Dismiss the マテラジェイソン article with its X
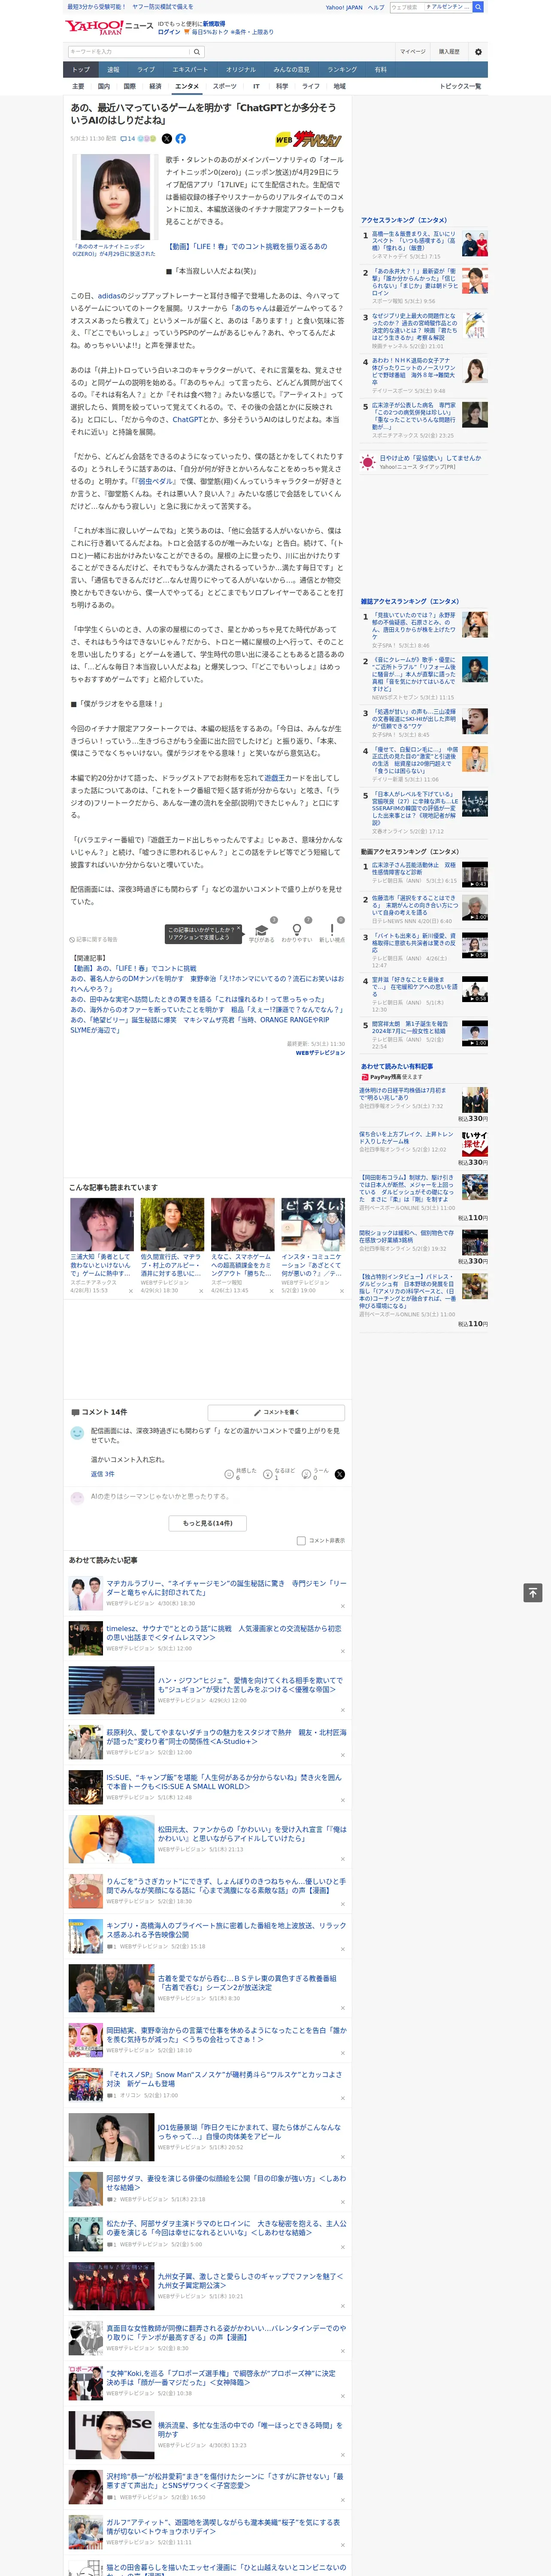Screen dimensions: 551x2576 (x=343, y=1607)
